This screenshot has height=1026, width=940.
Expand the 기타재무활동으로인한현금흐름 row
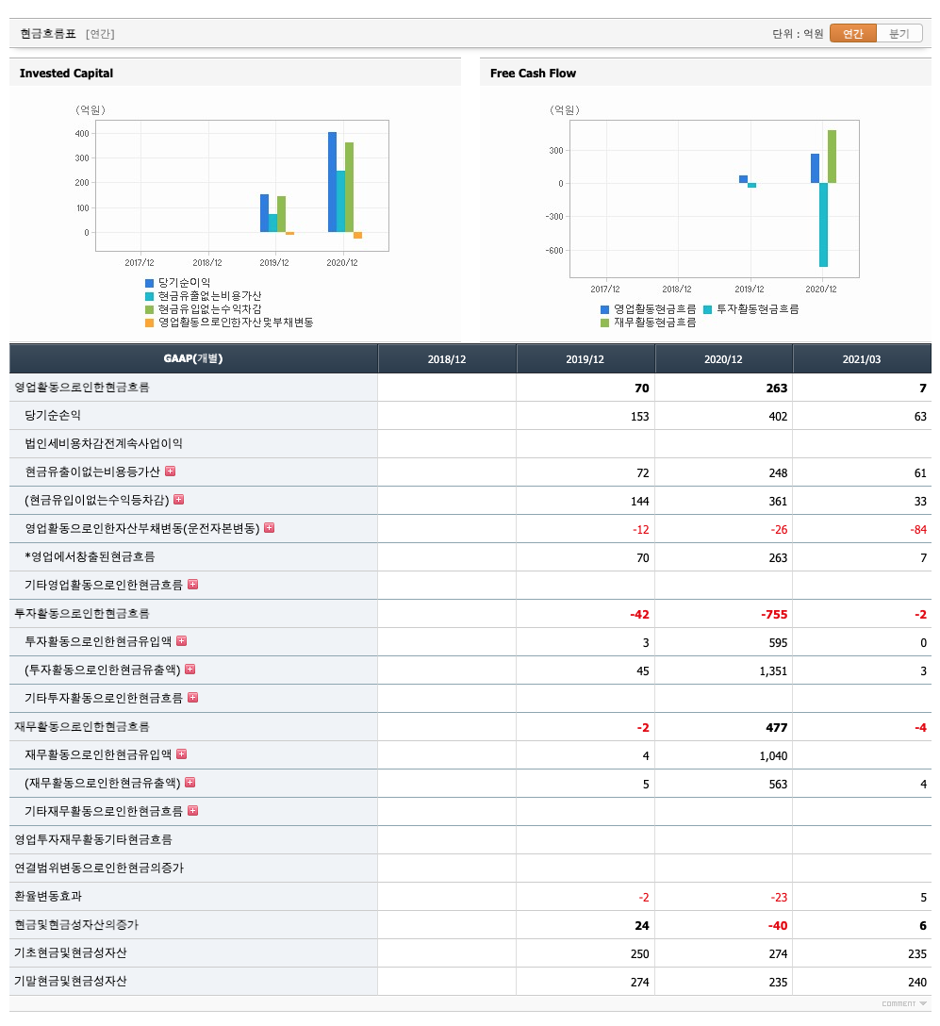pos(192,811)
